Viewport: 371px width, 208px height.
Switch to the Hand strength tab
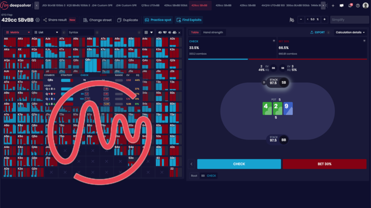point(213,32)
